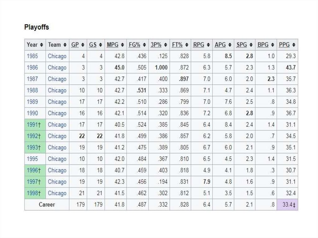Click the purple-highlighted 33.4‡ career PPG cell
This screenshot has width=318, height=238.
coord(287,204)
